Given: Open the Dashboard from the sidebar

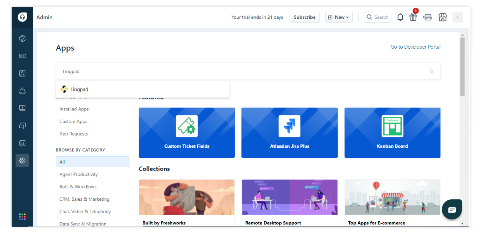Looking at the screenshot, I should coord(22,38).
